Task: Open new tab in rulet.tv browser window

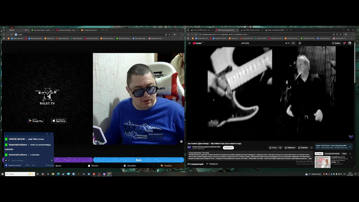Action: point(107,30)
